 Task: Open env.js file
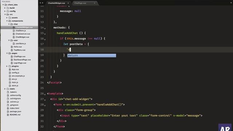(14, 79)
